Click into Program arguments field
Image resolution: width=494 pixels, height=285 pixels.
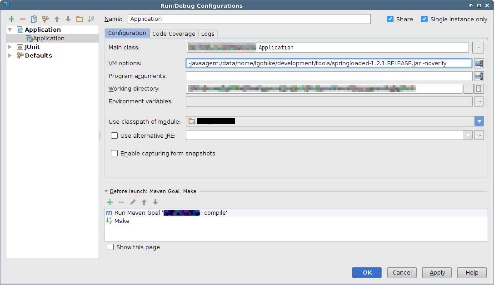point(329,76)
